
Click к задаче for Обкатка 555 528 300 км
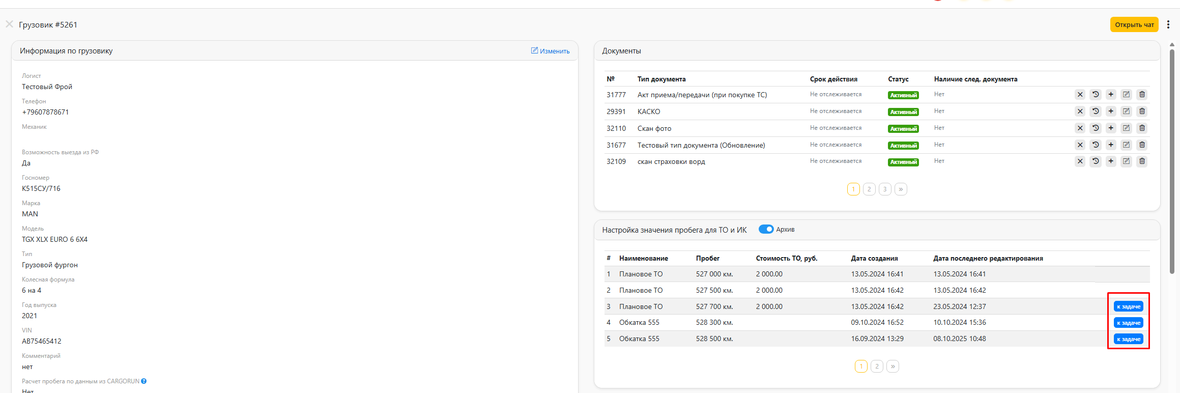pos(1129,323)
